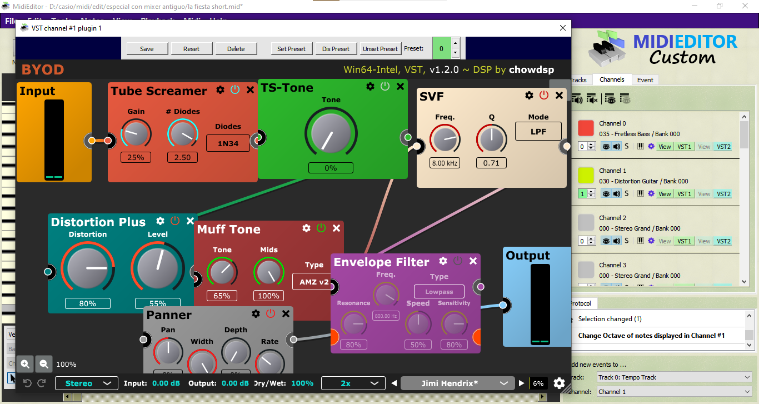The image size is (759, 404).
Task: Open the Jimi Hendrix preset dropdown
Action: click(x=457, y=383)
